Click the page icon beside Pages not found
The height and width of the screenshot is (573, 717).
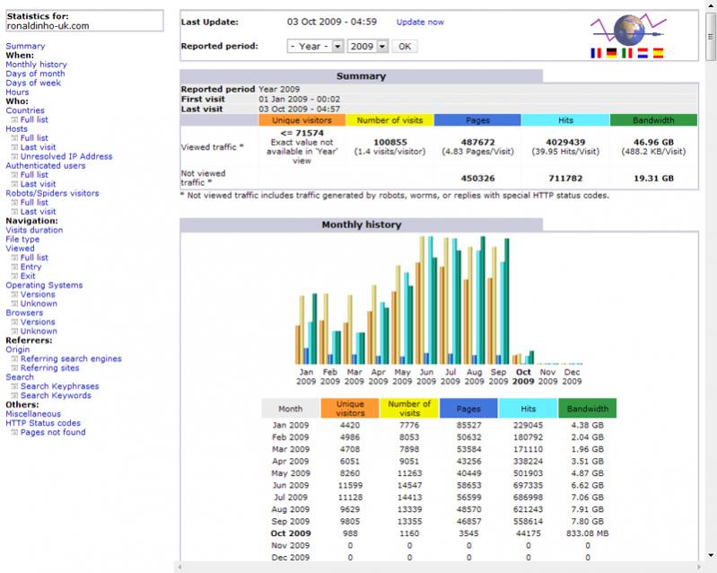13,433
